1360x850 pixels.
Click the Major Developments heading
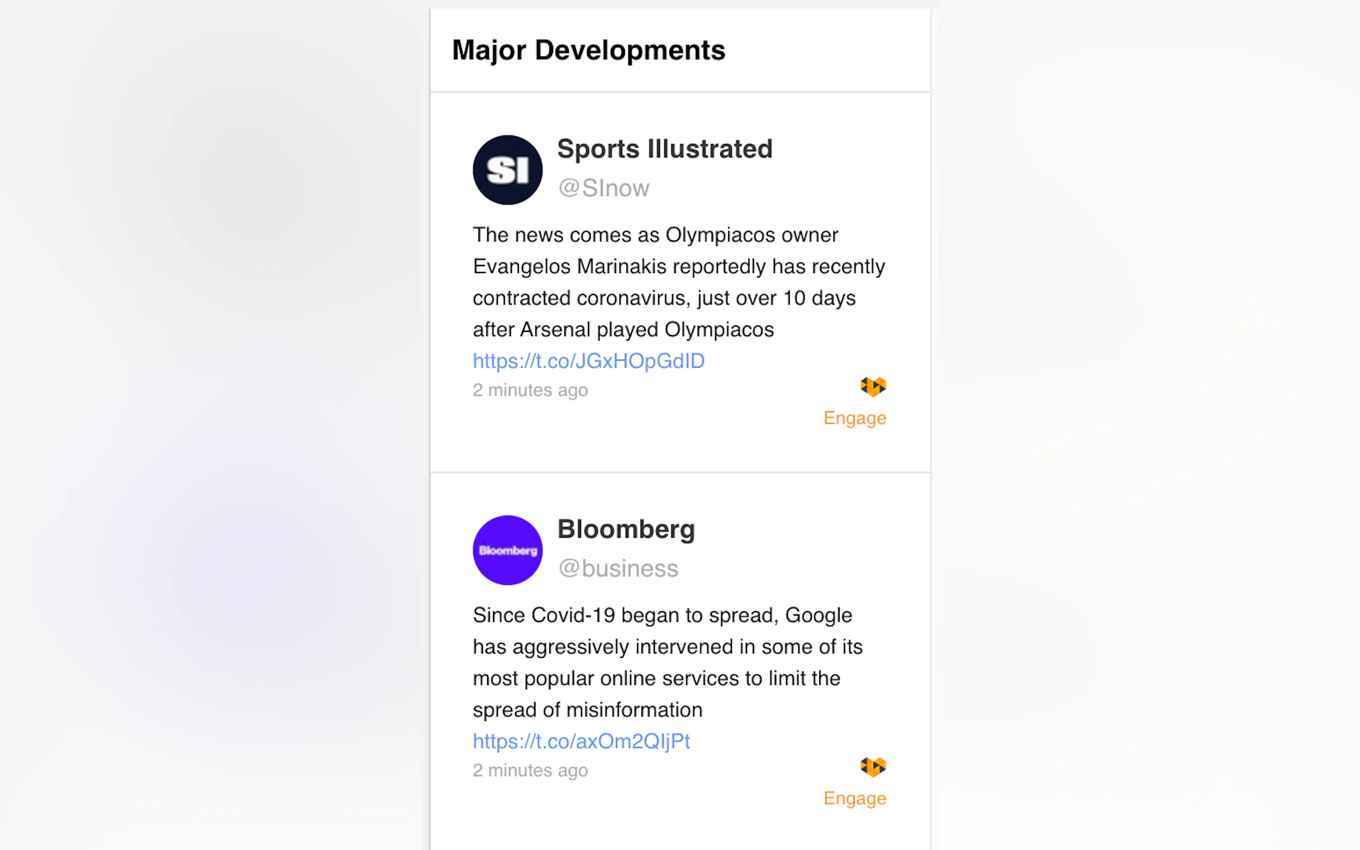(x=588, y=50)
